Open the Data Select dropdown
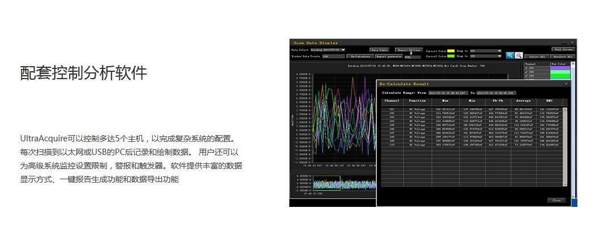The width and height of the screenshot is (608, 238). point(328,50)
